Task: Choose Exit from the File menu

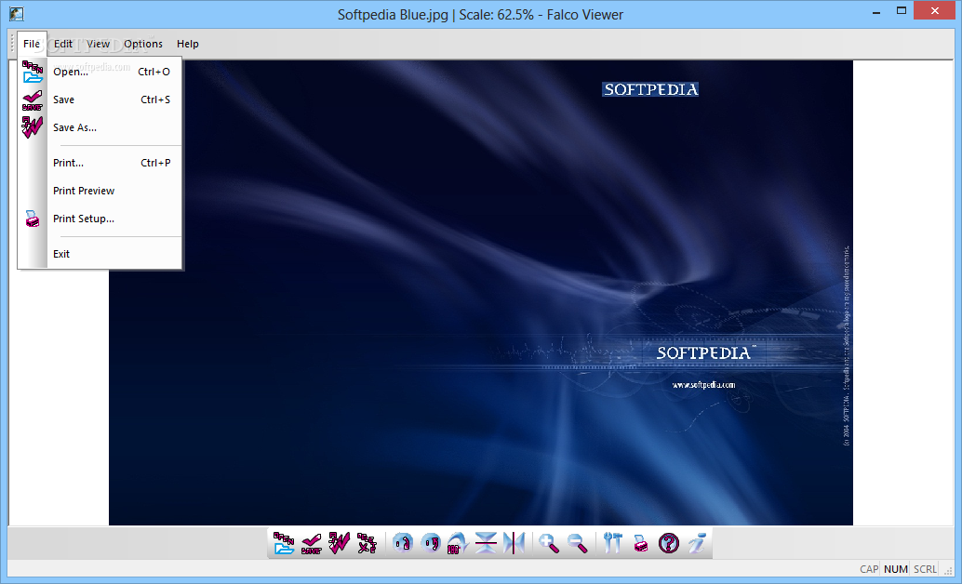Action: coord(100,254)
